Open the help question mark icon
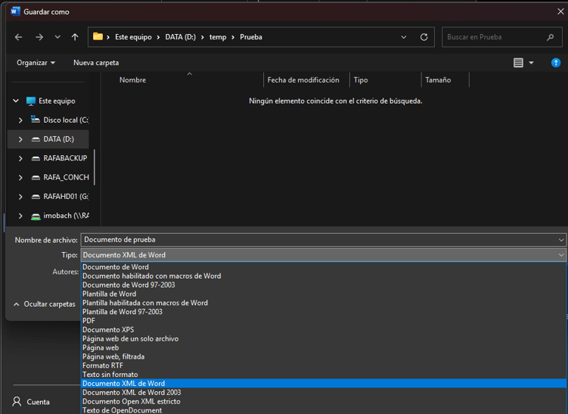Viewport: 568px width, 414px height. click(556, 63)
